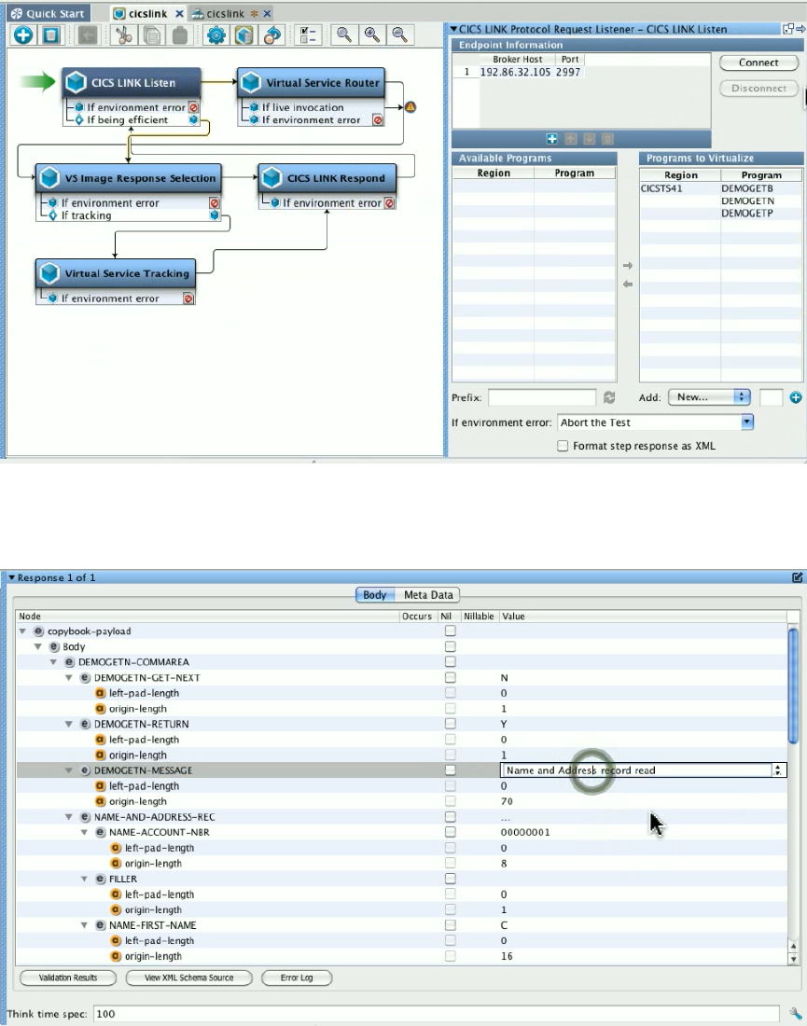
Task: Collapse the CICS LINK Protocol Request Listener panel
Action: (453, 29)
